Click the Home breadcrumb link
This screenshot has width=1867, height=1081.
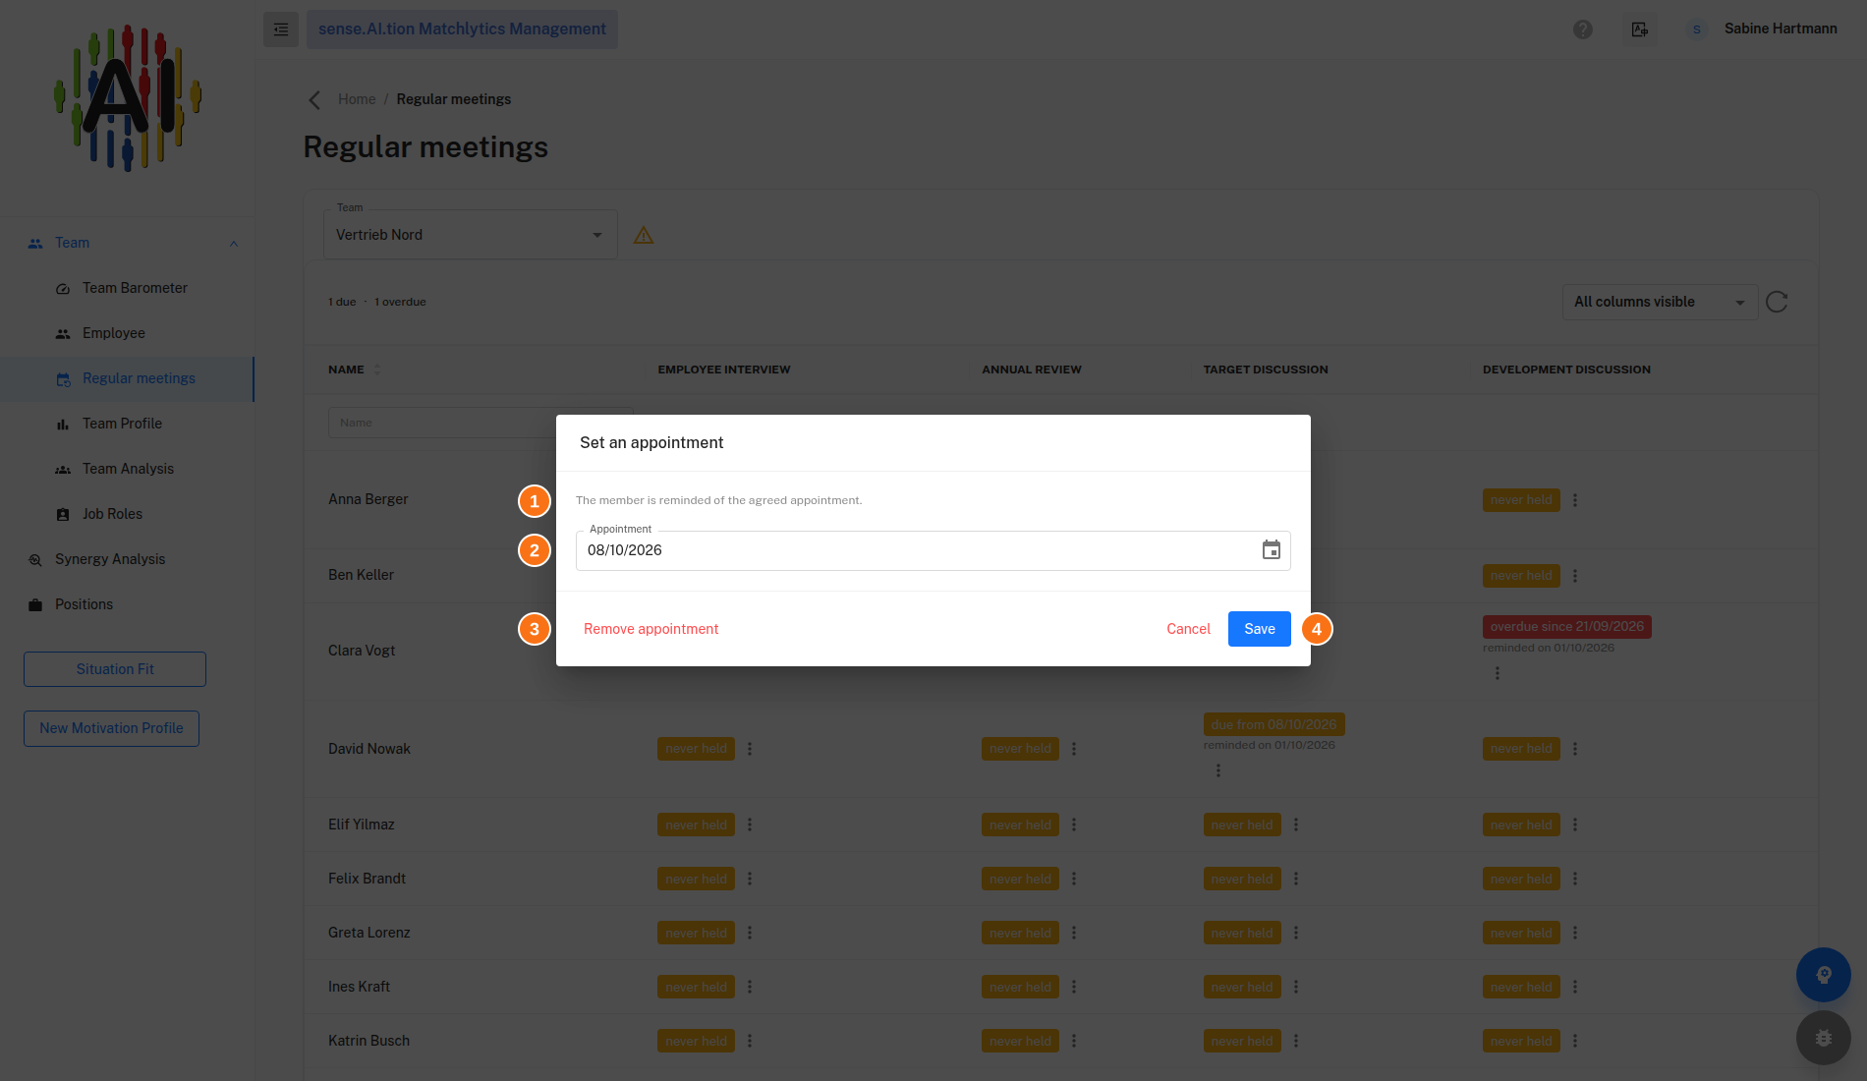click(x=357, y=99)
